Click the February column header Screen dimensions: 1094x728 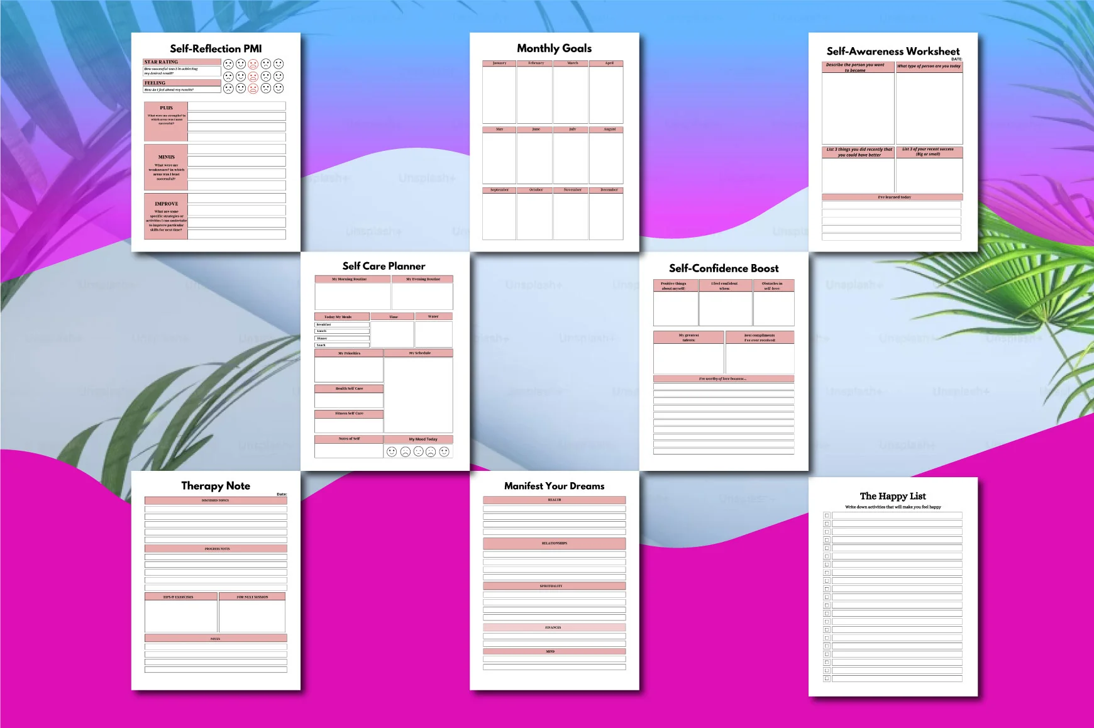tap(536, 63)
